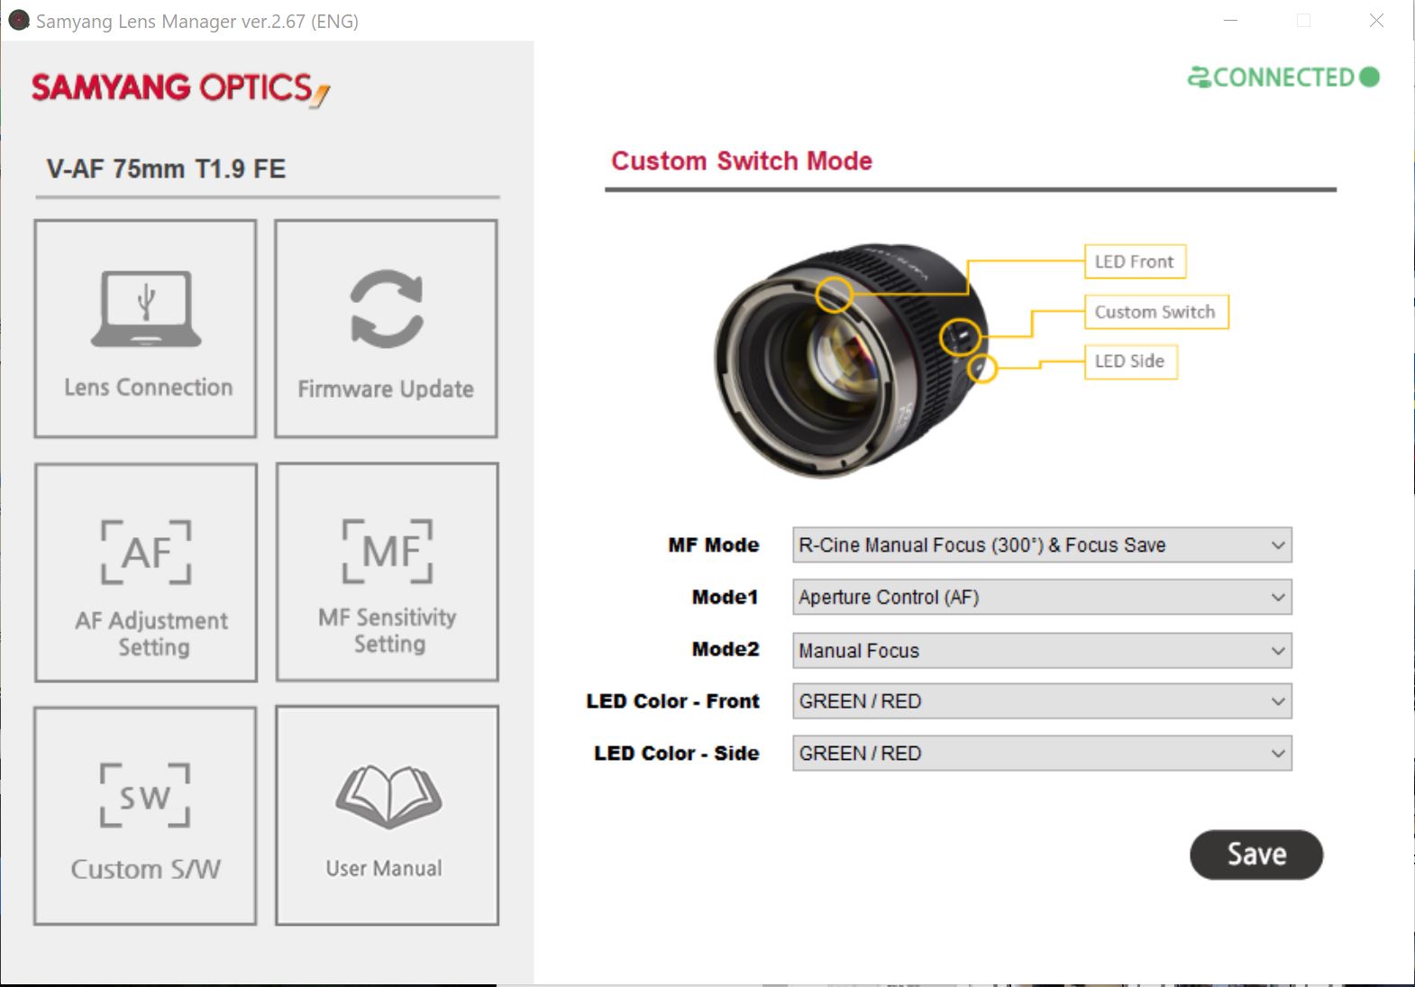This screenshot has width=1415, height=987.
Task: Open the Lens Connection laptop icon
Action: point(146,310)
